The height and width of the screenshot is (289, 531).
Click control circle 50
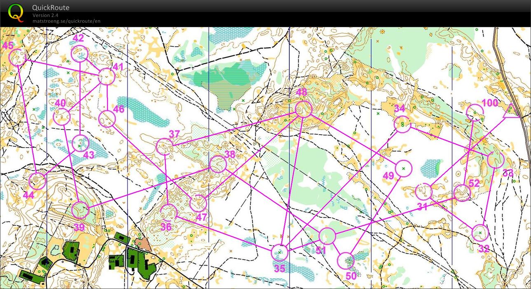click(x=346, y=261)
